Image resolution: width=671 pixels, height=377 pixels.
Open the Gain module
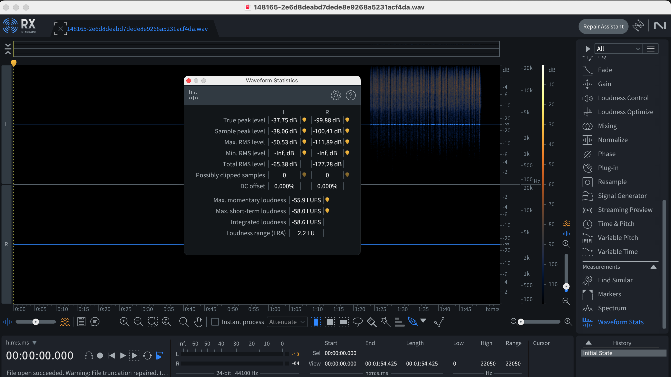[x=604, y=84]
